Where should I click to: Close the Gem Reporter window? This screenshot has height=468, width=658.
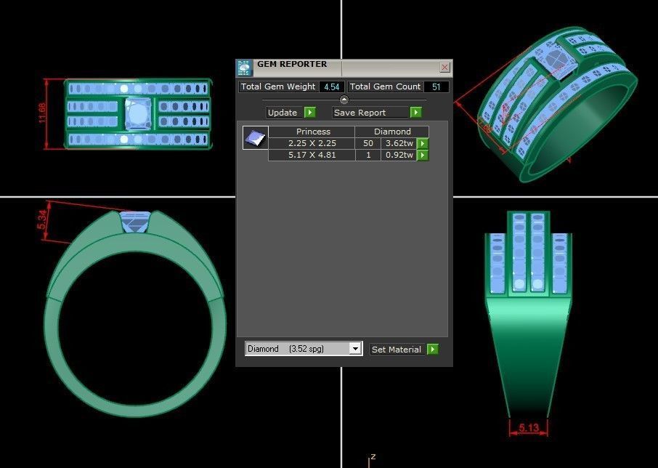[444, 67]
